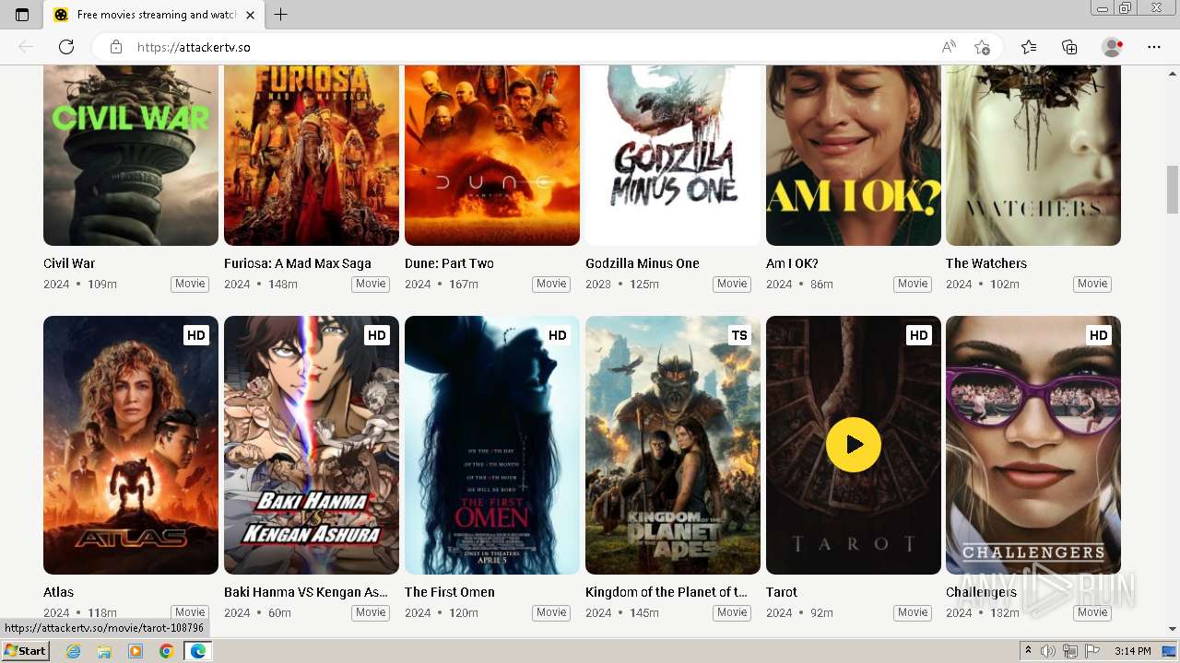Click the Godzilla Minus One title link
This screenshot has width=1180, height=663.
pyautogui.click(x=643, y=263)
